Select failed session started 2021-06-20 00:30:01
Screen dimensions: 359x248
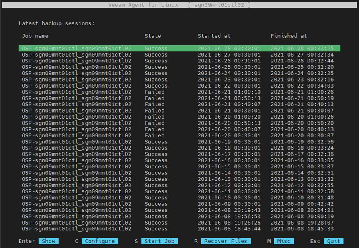[179, 135]
